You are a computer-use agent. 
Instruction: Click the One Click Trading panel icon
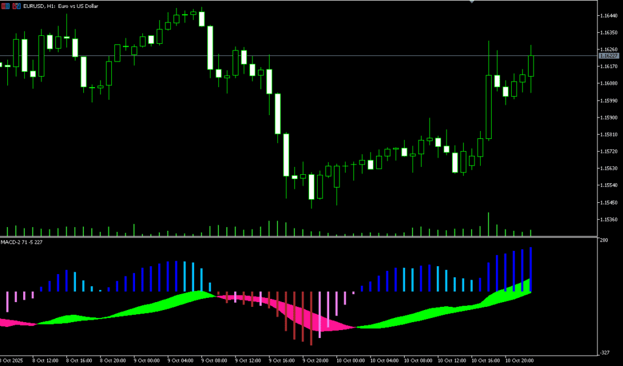pos(4,5)
